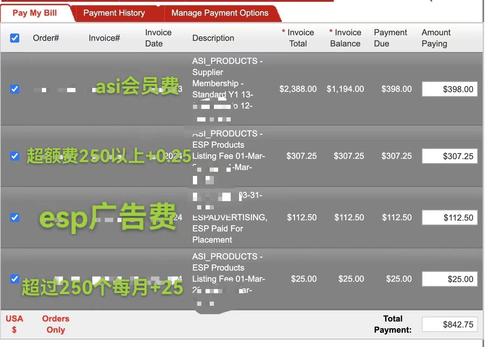Click the Order# column header

(x=46, y=38)
